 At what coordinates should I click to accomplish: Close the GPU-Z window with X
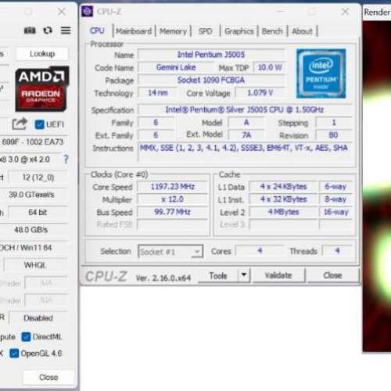62,12
